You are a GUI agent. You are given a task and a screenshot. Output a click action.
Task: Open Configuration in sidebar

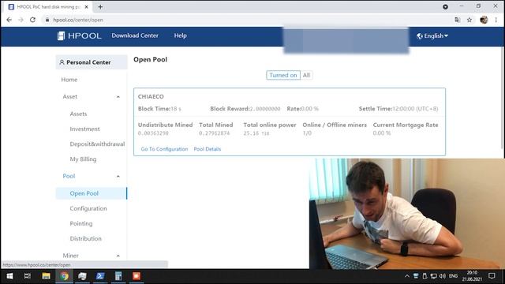point(88,208)
